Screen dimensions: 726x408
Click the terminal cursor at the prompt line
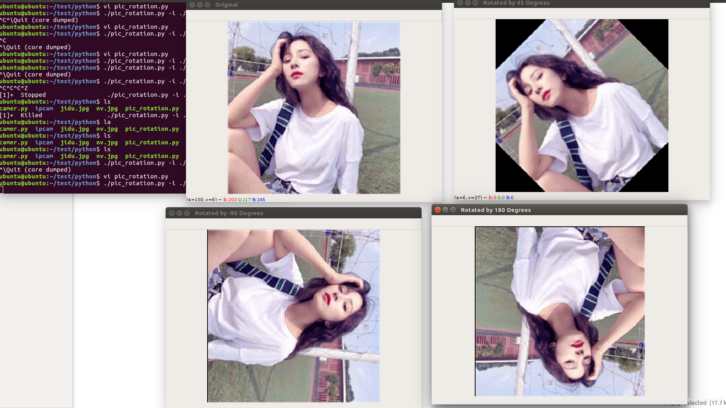(2, 190)
